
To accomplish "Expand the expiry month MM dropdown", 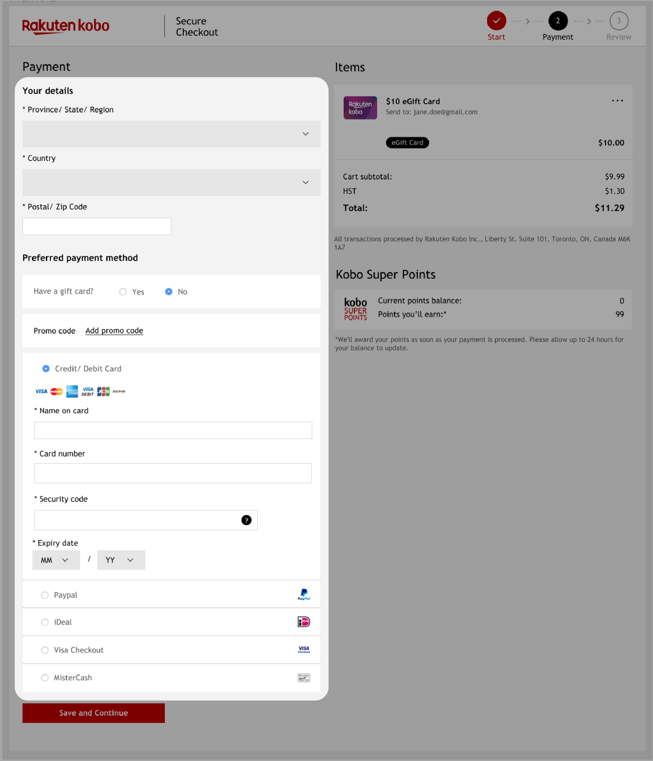I will click(x=56, y=560).
